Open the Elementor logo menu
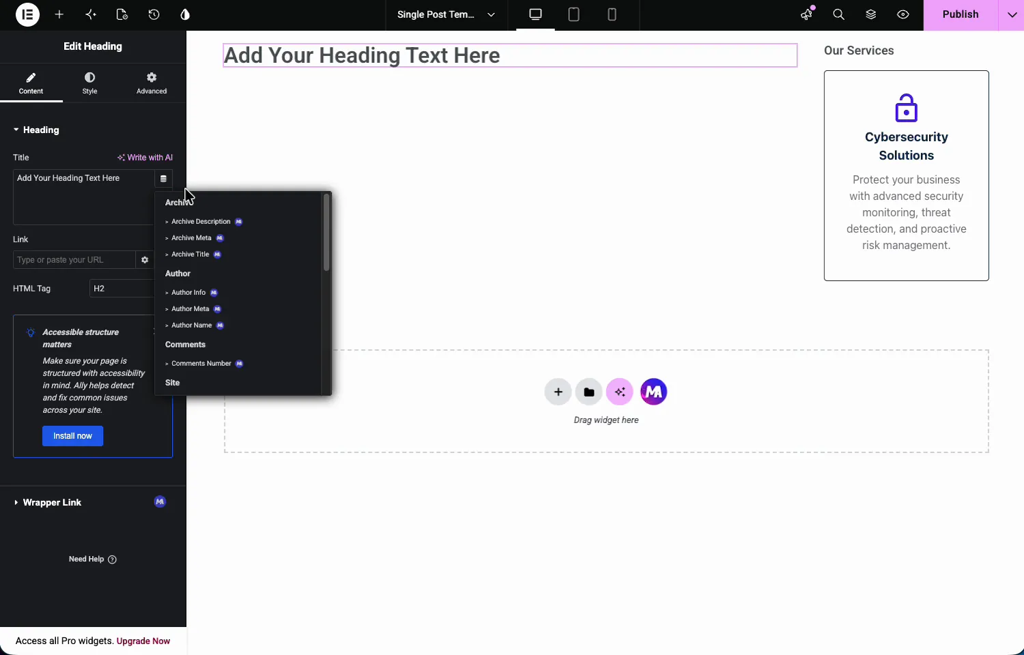Viewport: 1024px width, 655px height. (27, 14)
